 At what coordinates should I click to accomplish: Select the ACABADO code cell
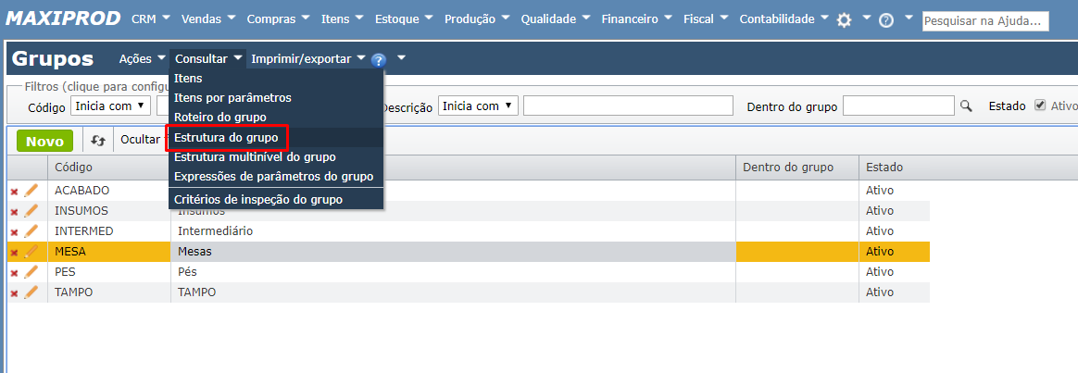click(x=108, y=191)
